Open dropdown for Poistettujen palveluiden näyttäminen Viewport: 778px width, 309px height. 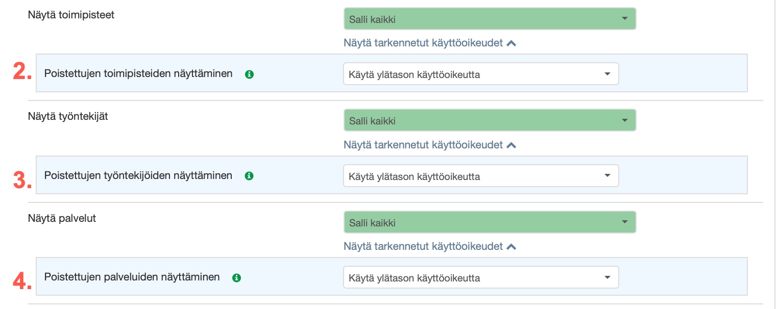pyautogui.click(x=480, y=278)
